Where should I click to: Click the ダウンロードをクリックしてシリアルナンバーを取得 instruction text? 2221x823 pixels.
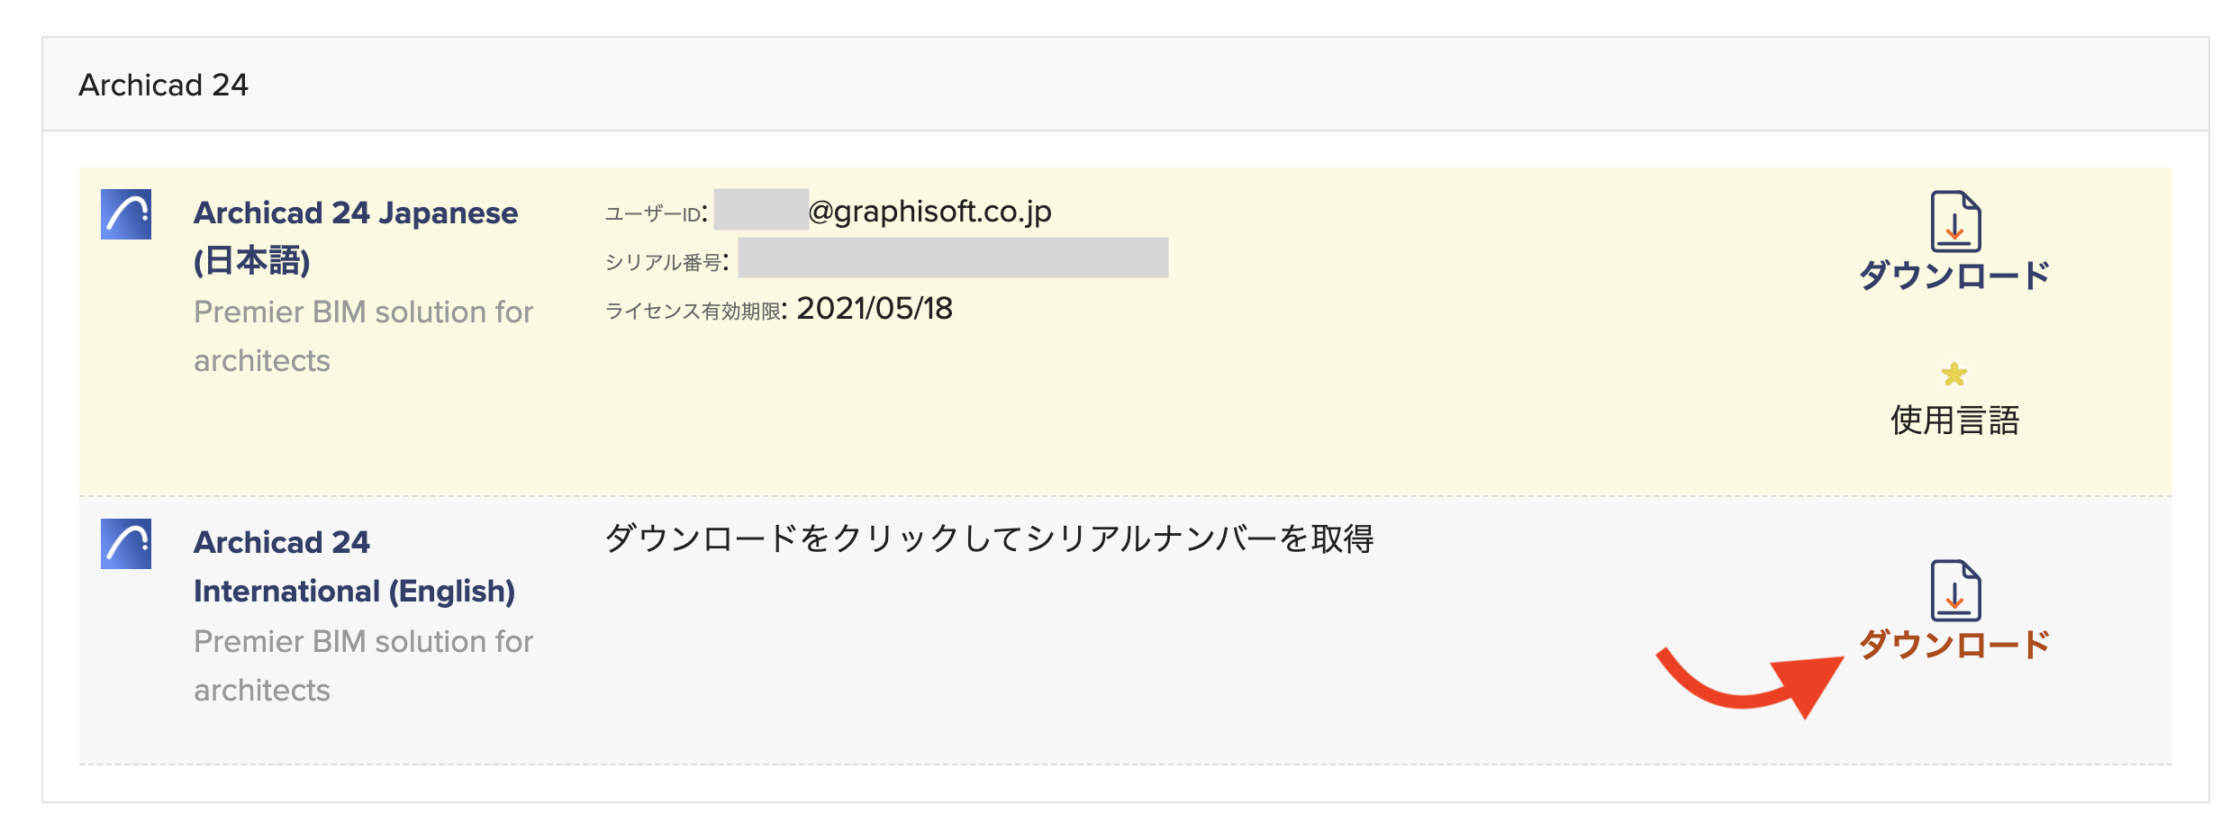point(989,538)
